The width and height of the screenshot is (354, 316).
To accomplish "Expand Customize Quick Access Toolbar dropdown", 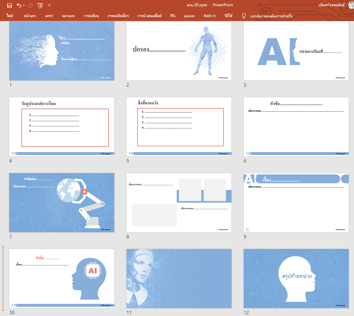I will (50, 5).
